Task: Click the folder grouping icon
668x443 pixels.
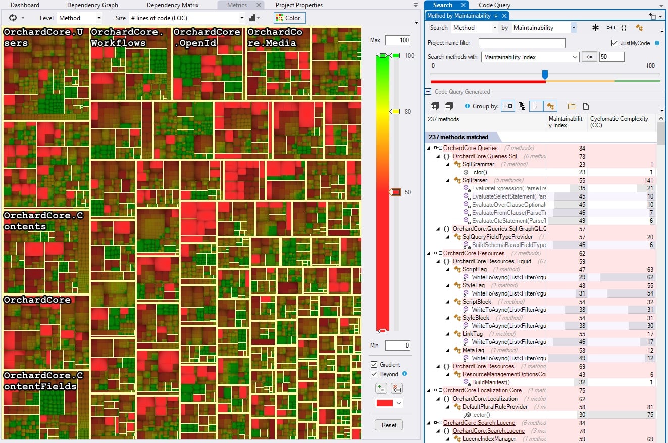Action: [x=572, y=106]
